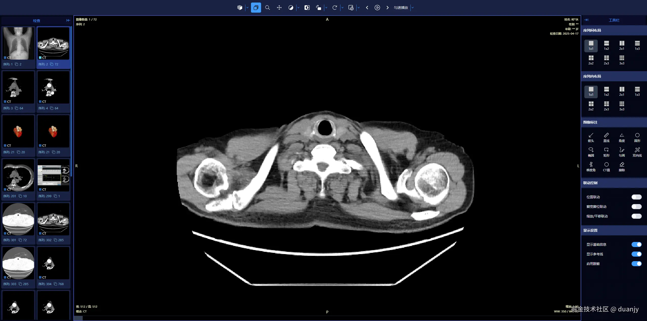Expand the window/level presets dropdown arrow
Screen dimensions: 647x321
point(298,8)
